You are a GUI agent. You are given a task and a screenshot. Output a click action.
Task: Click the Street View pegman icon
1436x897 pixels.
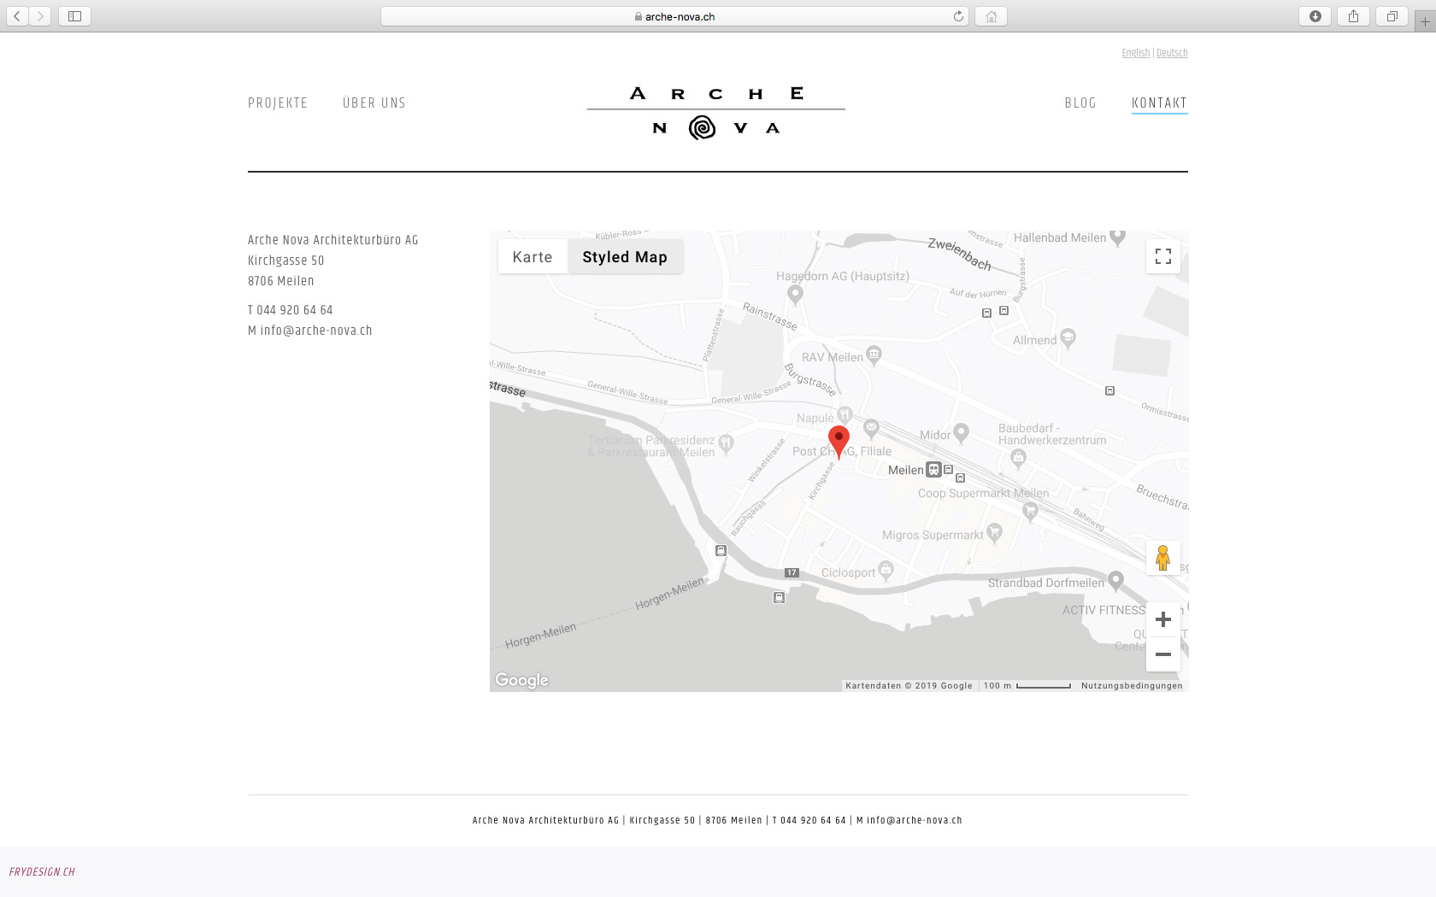pos(1163,558)
